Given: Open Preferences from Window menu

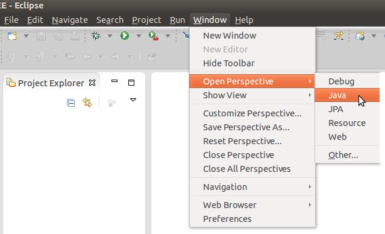Looking at the screenshot, I should pyautogui.click(x=252, y=219).
